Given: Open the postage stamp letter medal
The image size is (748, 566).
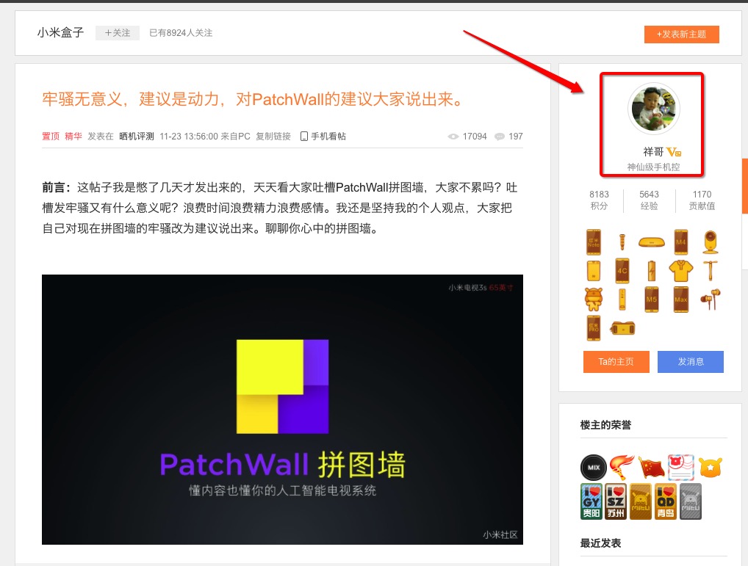Looking at the screenshot, I should [680, 468].
